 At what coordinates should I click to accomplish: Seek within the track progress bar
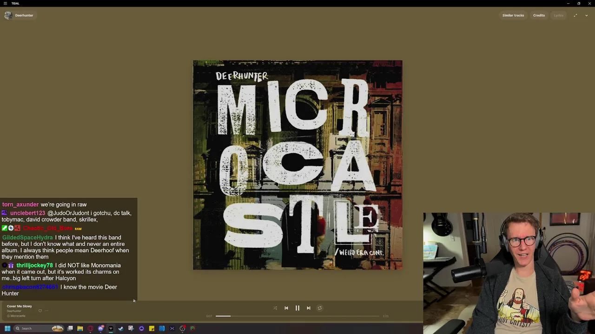tap(297, 316)
